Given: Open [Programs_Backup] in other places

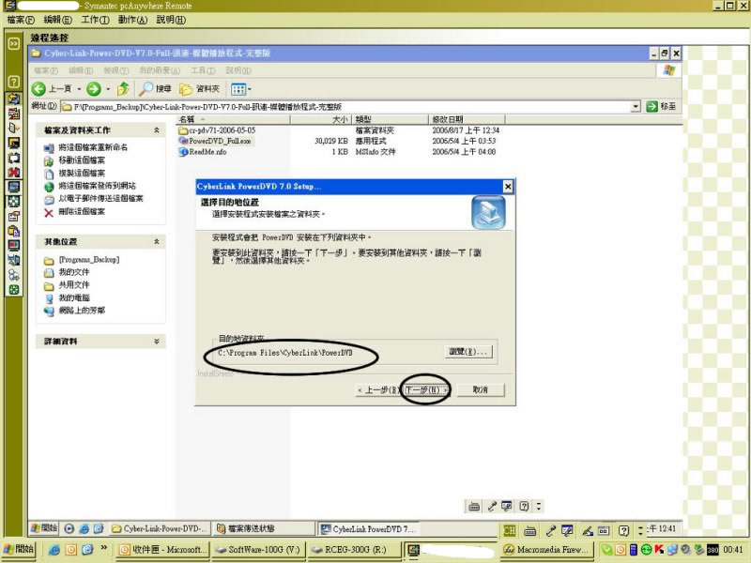Looking at the screenshot, I should [88, 260].
